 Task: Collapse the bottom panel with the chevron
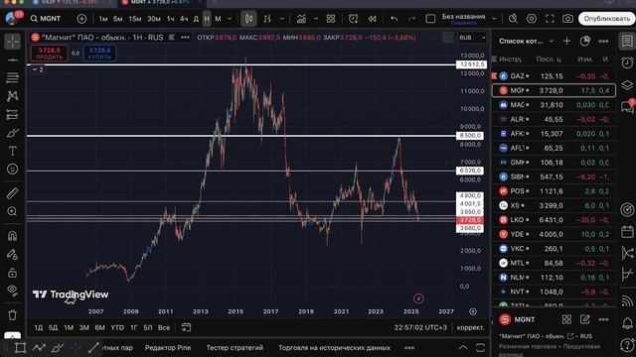point(463,347)
